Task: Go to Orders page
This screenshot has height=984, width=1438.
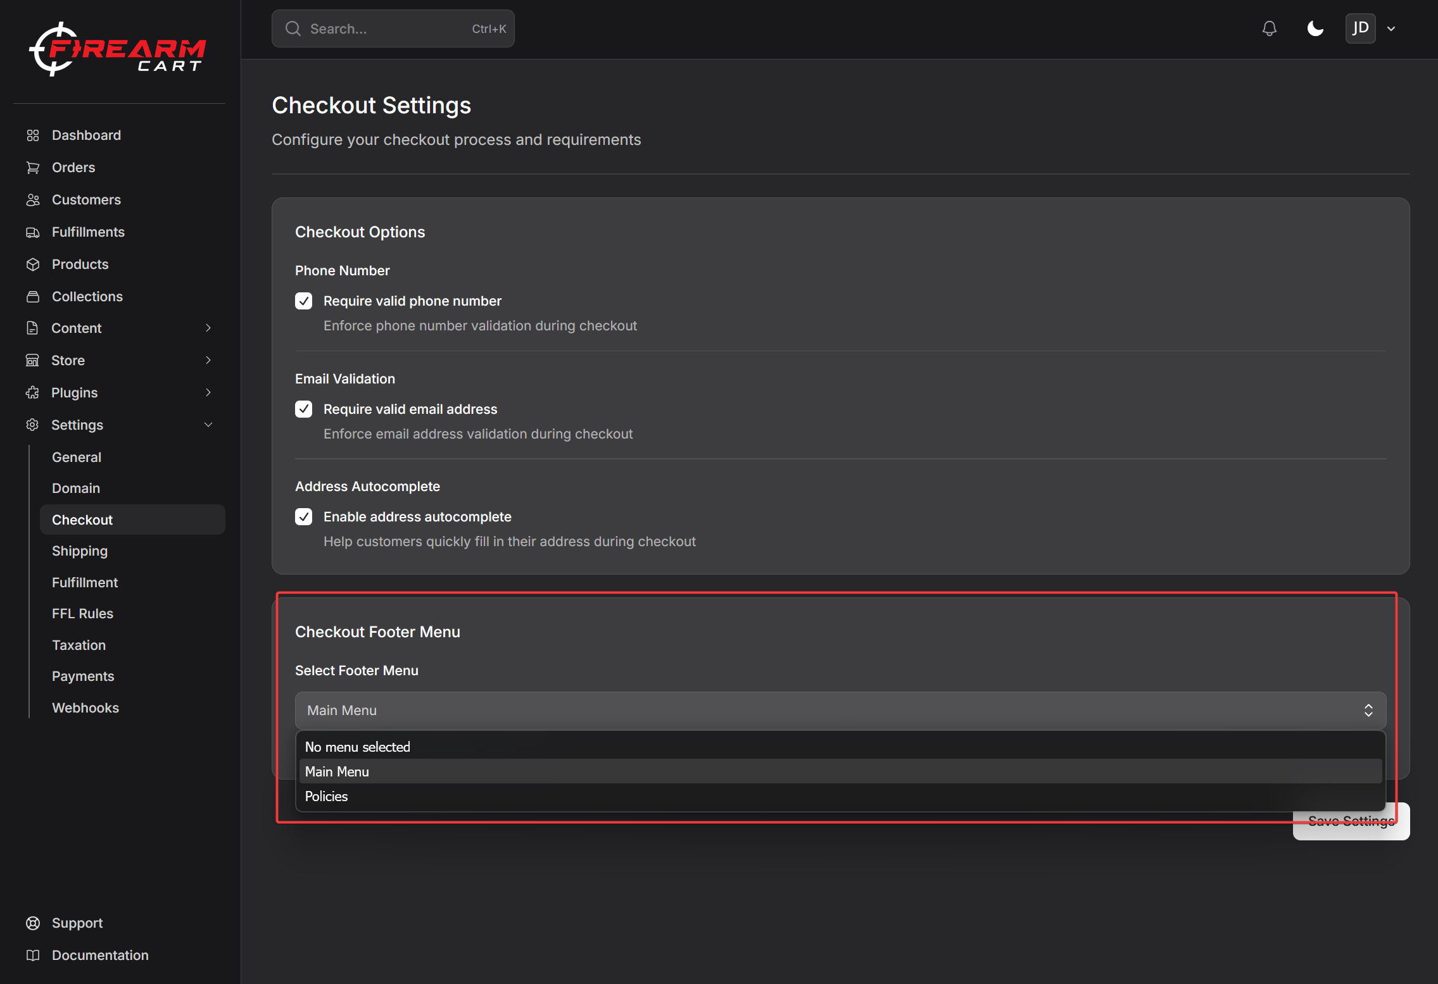Action: (73, 168)
